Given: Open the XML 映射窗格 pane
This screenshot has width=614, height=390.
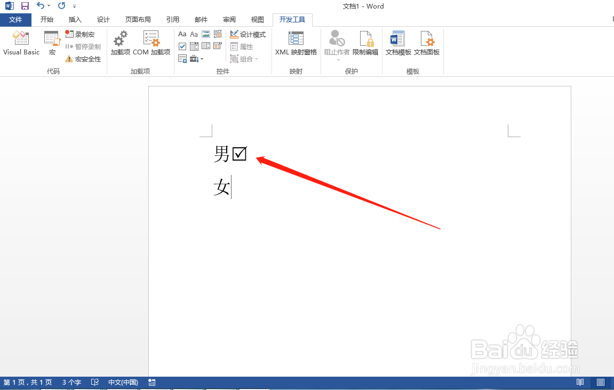Looking at the screenshot, I should [296, 43].
